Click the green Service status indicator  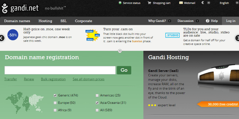tap(120, 3)
